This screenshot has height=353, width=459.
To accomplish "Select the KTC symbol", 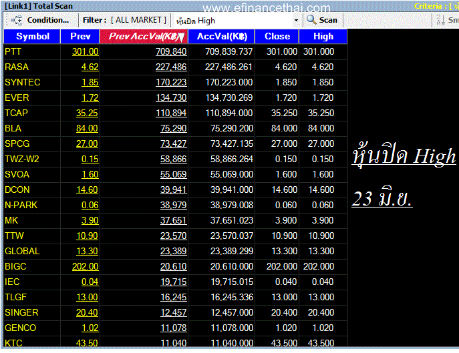I will click(13, 343).
